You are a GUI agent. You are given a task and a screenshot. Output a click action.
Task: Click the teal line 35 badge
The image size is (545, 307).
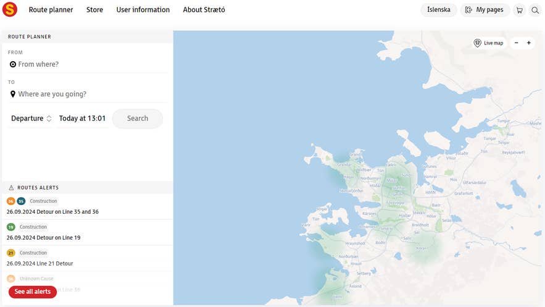coord(21,201)
